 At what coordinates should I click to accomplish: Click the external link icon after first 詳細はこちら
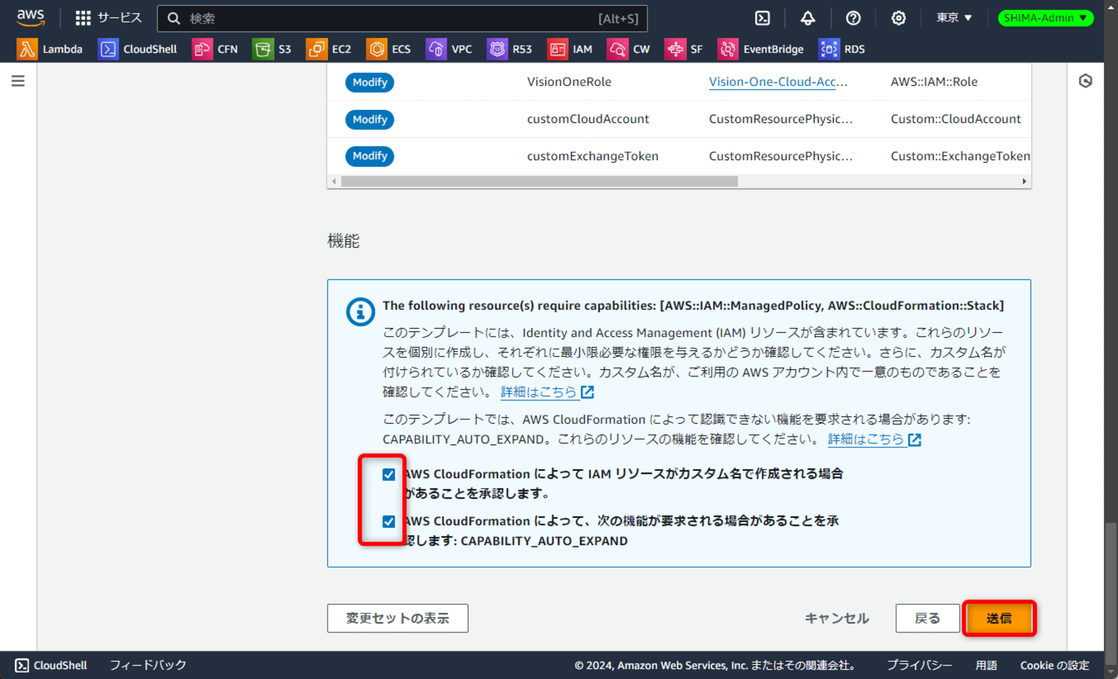point(588,392)
